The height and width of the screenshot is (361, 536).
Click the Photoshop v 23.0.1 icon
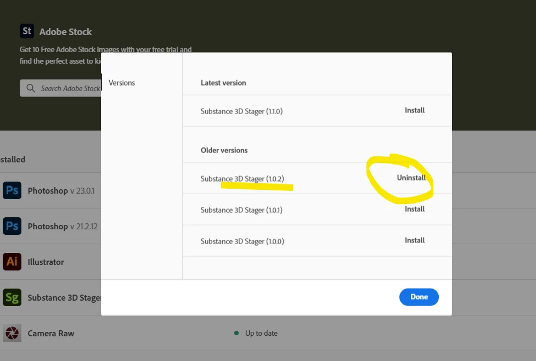[12, 190]
